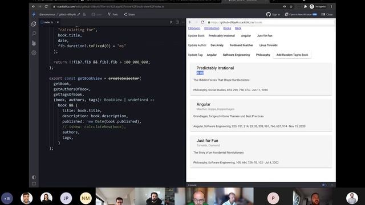Click the eye tracking-protection icon in address bar
This screenshot has height=205, width=365.
click(285, 6)
